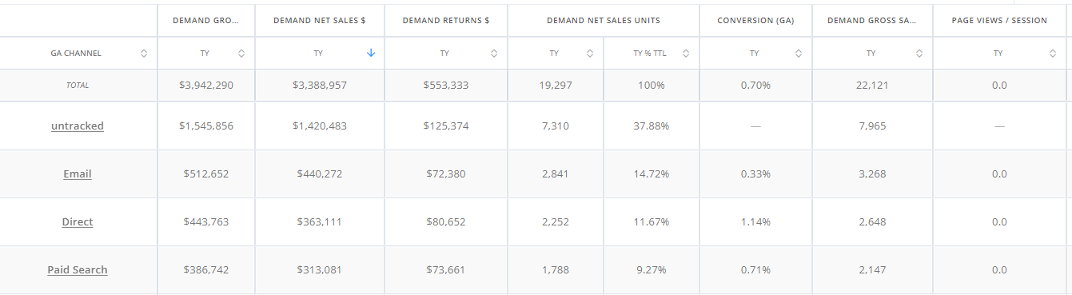This screenshot has width=1072, height=295.
Task: Click the Email conversion value 0.33%
Action: [x=755, y=173]
